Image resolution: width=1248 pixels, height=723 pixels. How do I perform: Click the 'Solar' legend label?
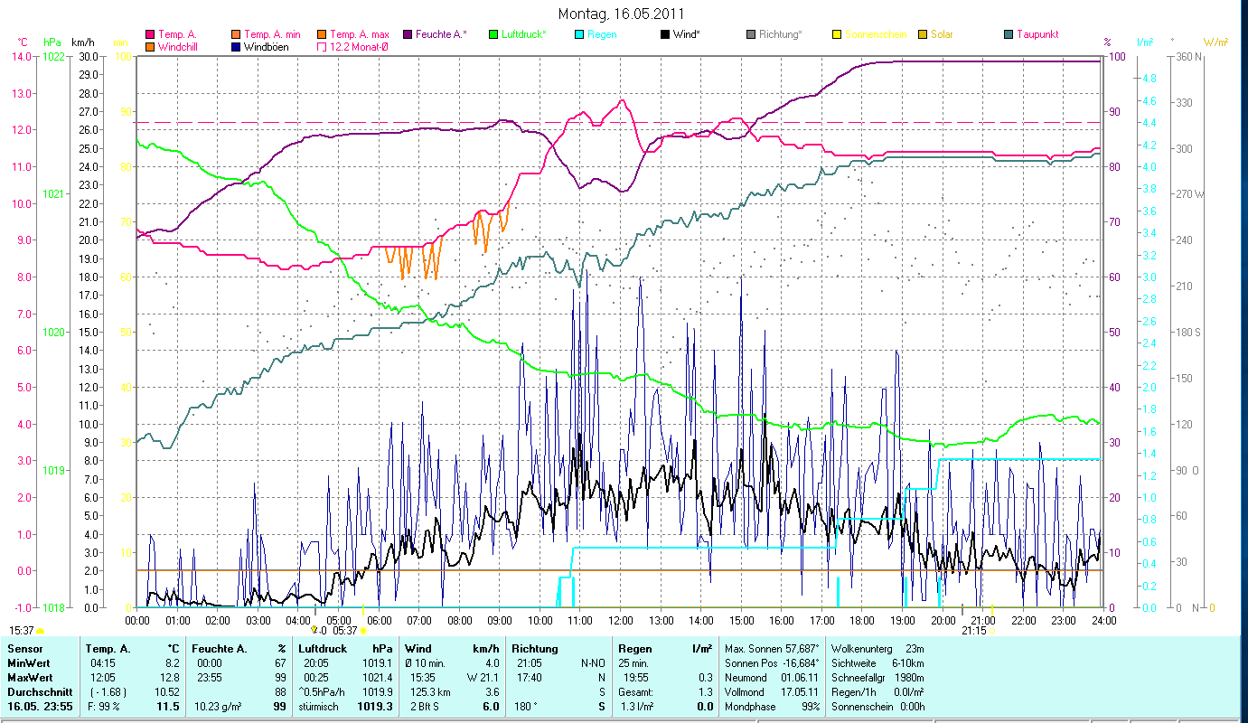(x=942, y=34)
